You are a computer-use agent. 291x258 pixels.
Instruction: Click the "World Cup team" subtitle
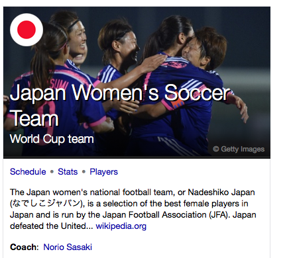tap(52, 139)
